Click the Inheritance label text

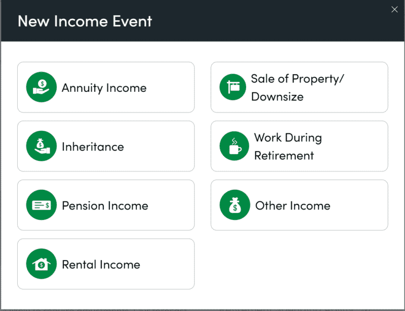click(92, 146)
